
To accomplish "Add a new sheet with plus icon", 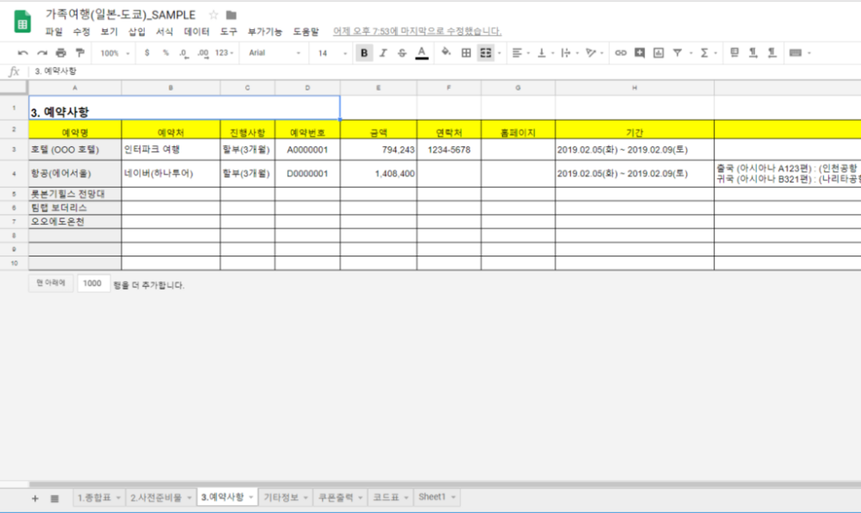I will pyautogui.click(x=35, y=498).
